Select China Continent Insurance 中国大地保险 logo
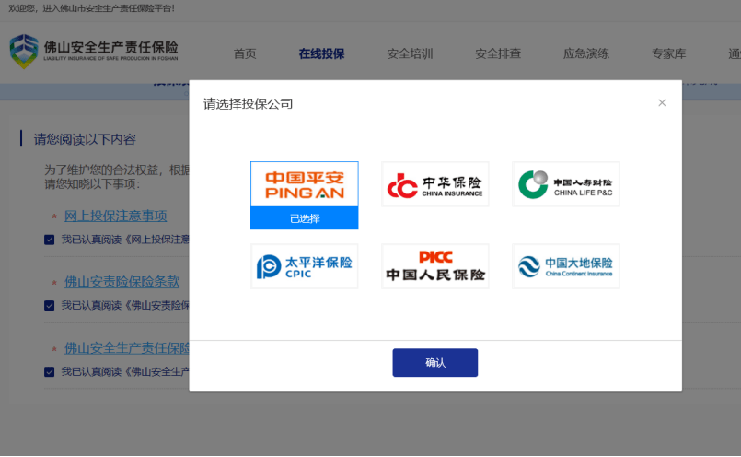741x457 pixels. click(x=566, y=266)
